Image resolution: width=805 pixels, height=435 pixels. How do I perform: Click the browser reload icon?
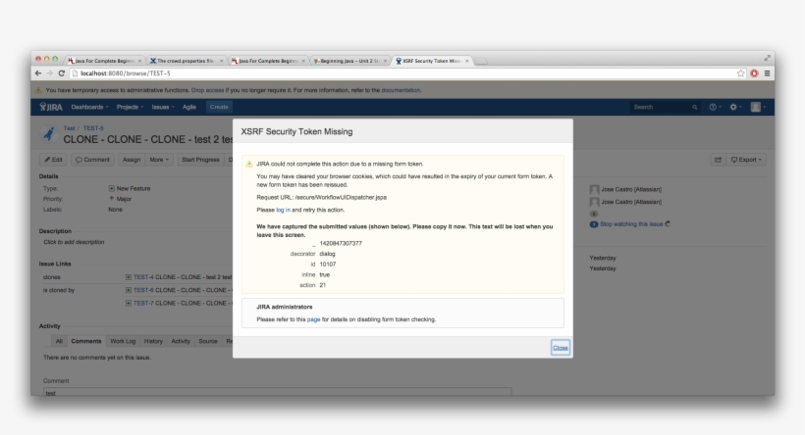[62, 73]
